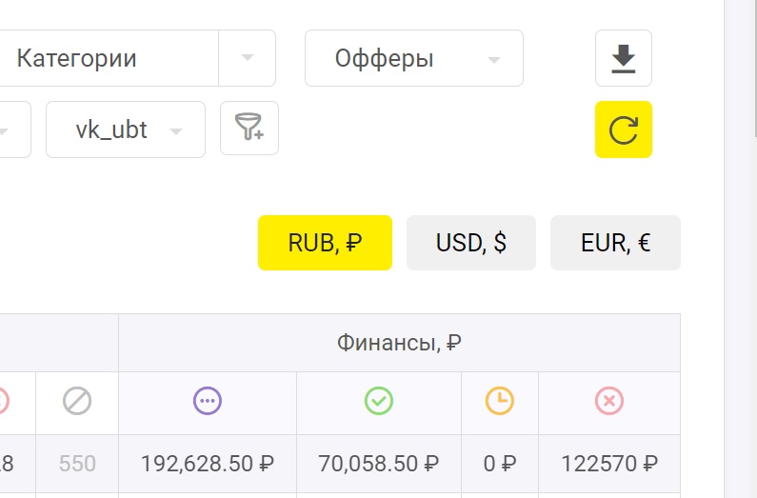Expand the Офферы dropdown
757x498 pixels.
(413, 58)
